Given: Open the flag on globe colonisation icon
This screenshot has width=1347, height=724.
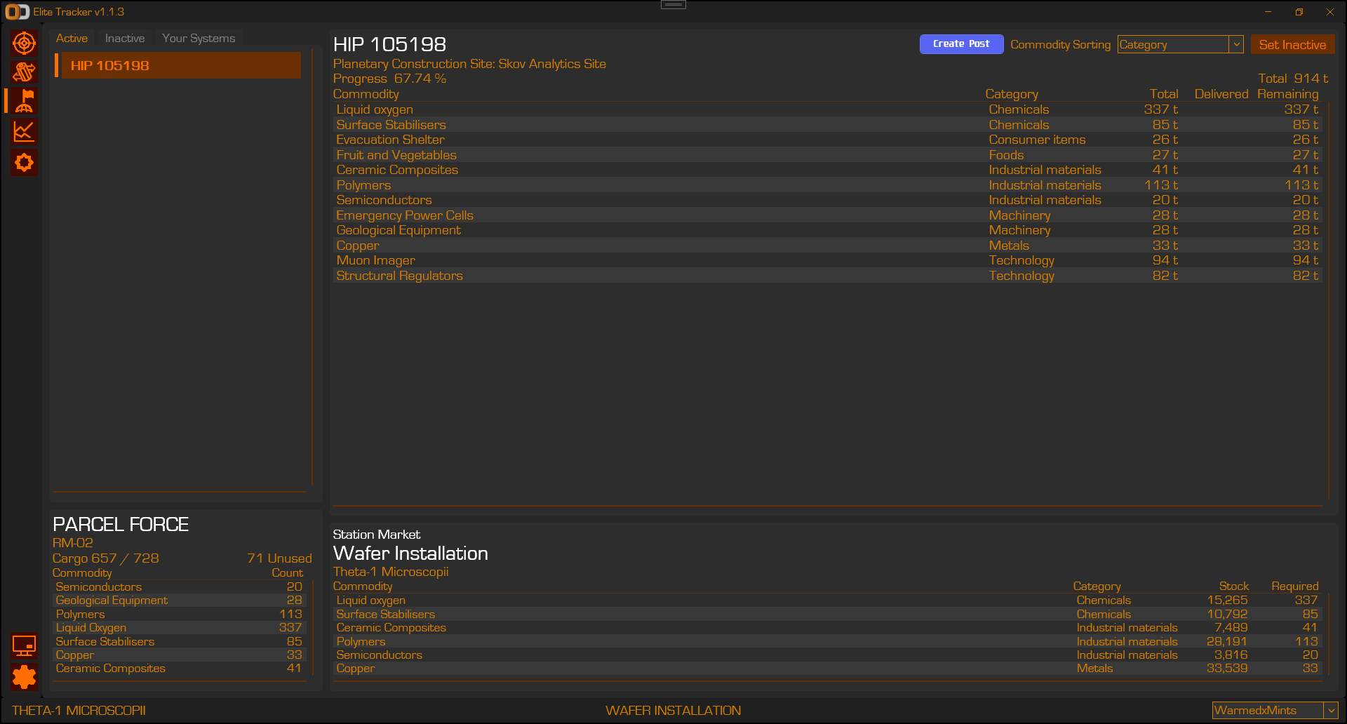Looking at the screenshot, I should coord(24,102).
